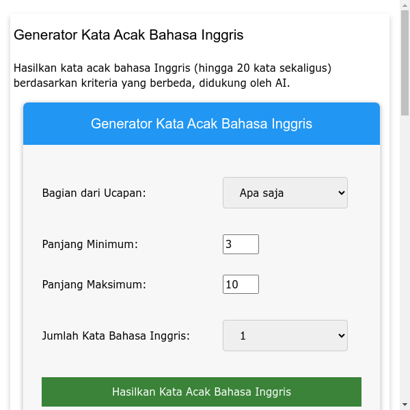Click the word 'AI.' in the description
Image resolution: width=410 pixels, height=410 pixels.
tap(282, 83)
